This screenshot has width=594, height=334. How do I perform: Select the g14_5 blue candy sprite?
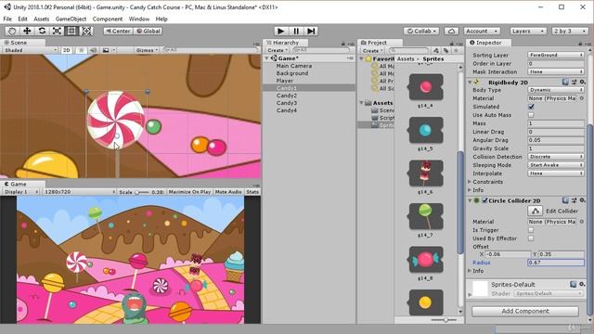(x=426, y=130)
